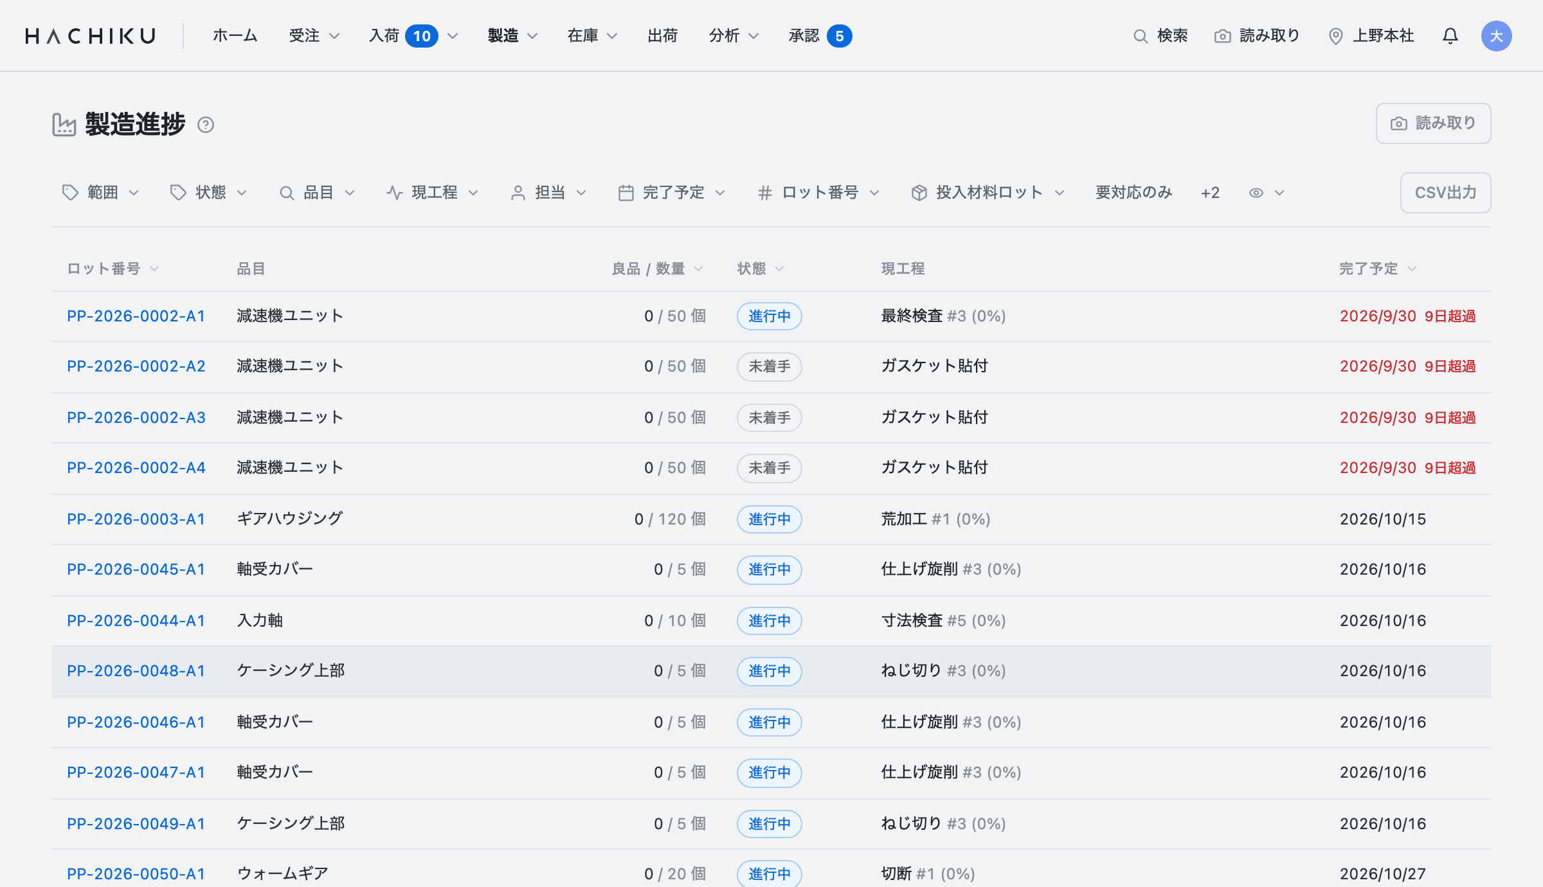Sort by the 完了予定 column header
This screenshot has width=1543, height=887.
point(1378,269)
